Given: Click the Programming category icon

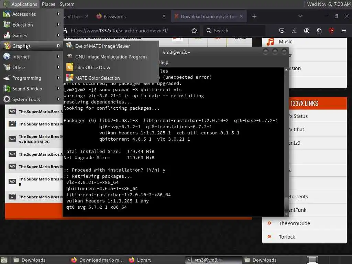Looking at the screenshot, I should pos(7,78).
